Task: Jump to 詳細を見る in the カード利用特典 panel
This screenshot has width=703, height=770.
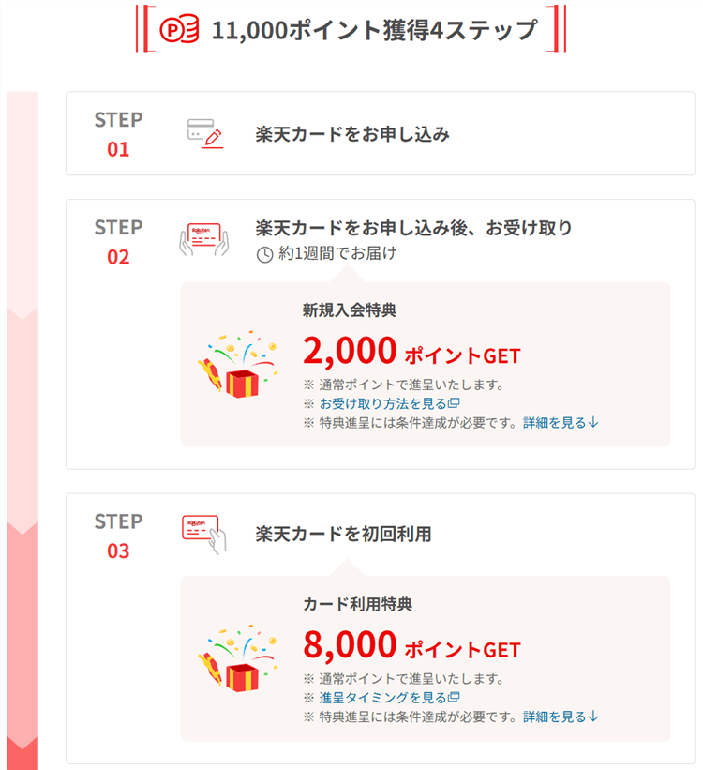Action: (x=561, y=717)
